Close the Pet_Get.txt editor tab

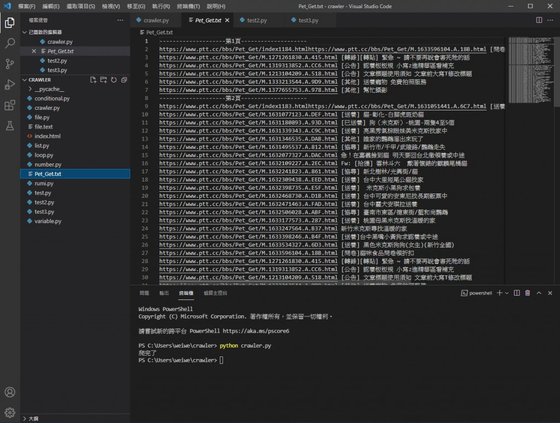(x=227, y=20)
